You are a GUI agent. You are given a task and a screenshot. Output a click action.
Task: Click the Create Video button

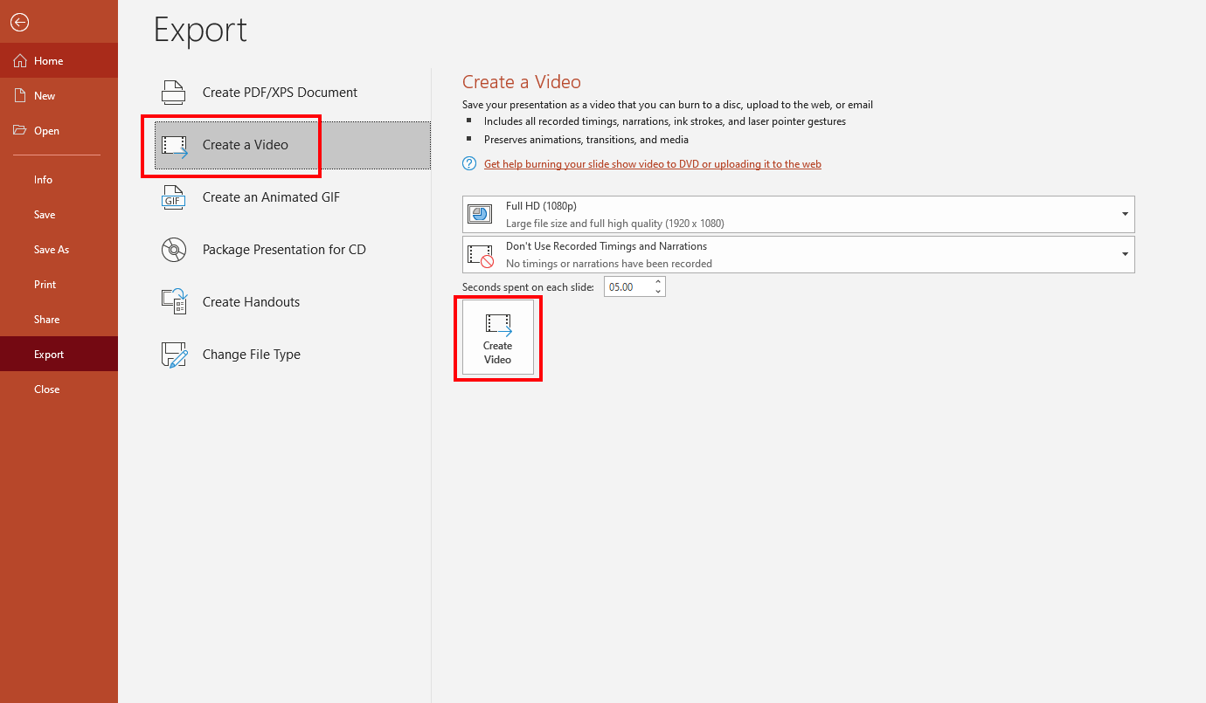click(x=497, y=337)
